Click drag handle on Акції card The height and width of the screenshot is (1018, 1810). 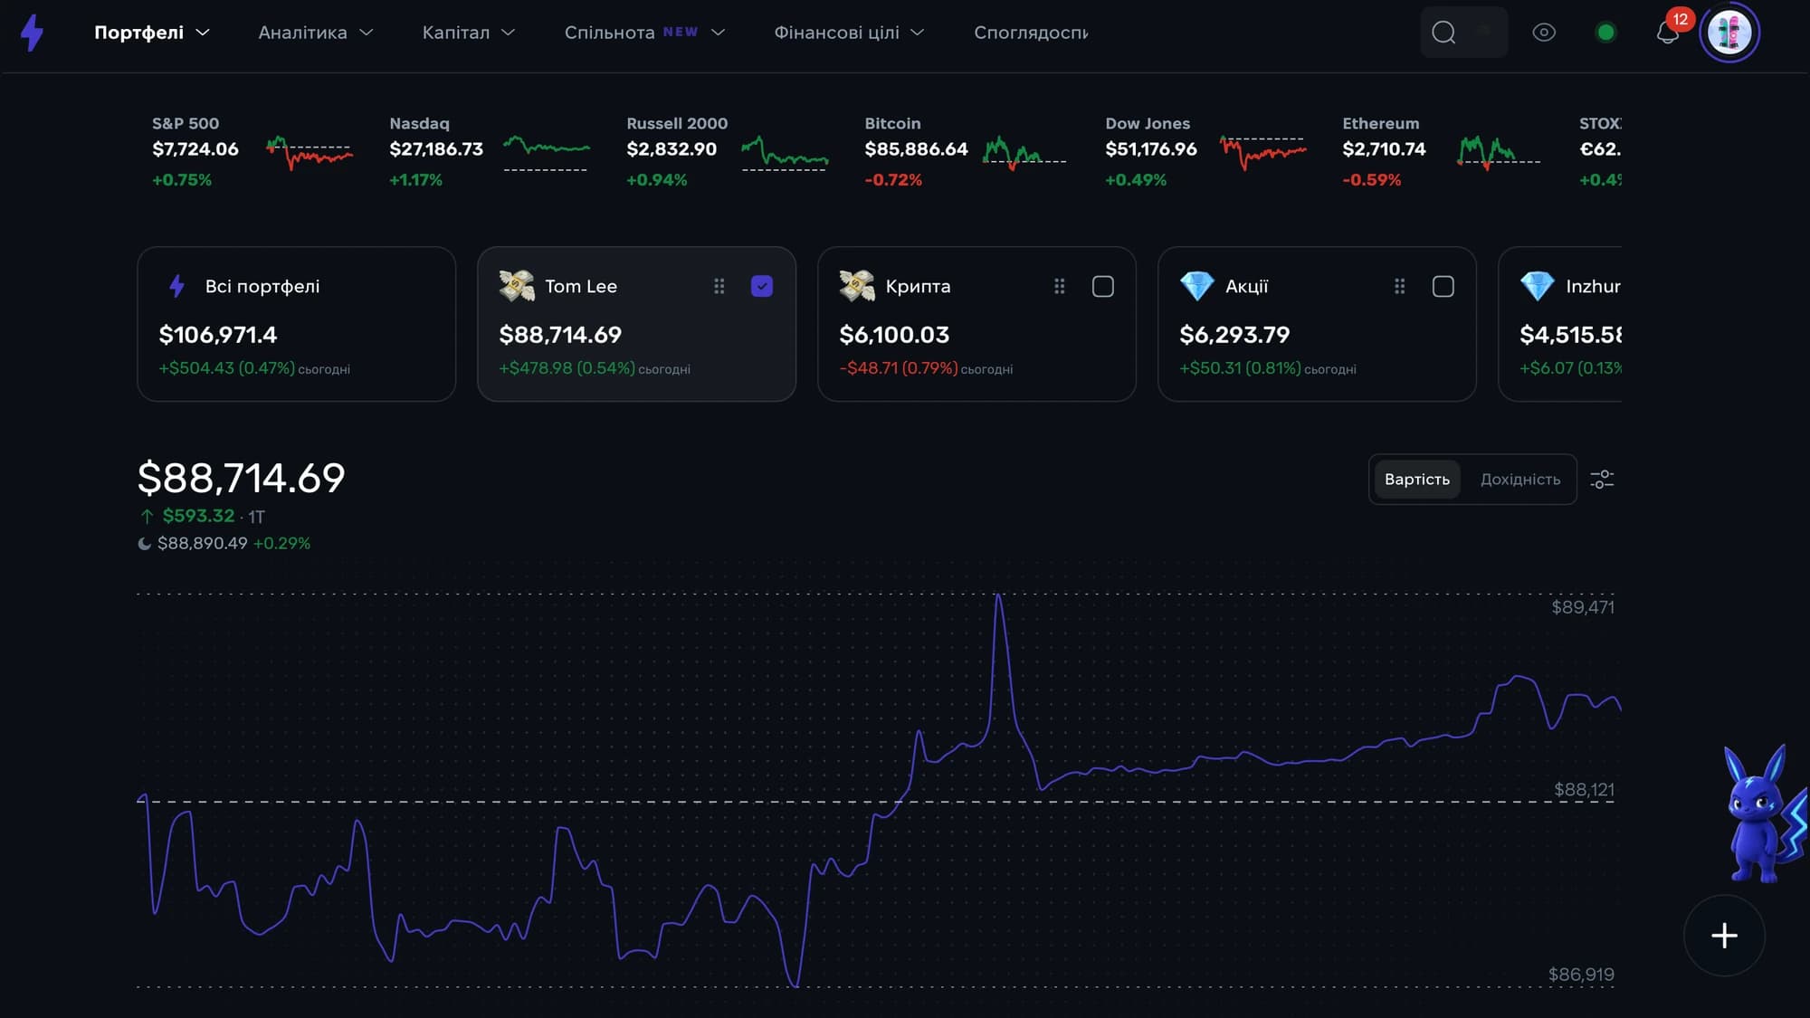tap(1400, 287)
